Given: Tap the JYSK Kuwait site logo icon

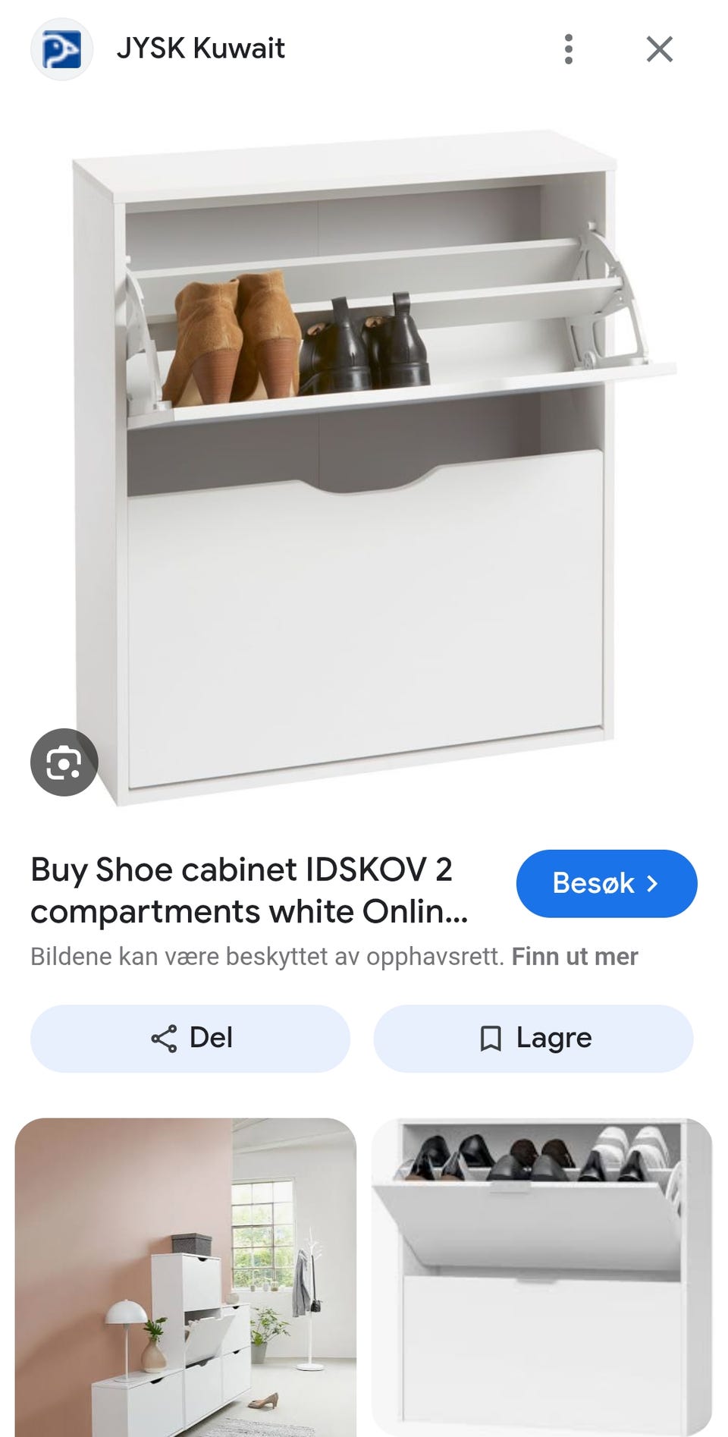Looking at the screenshot, I should (61, 49).
